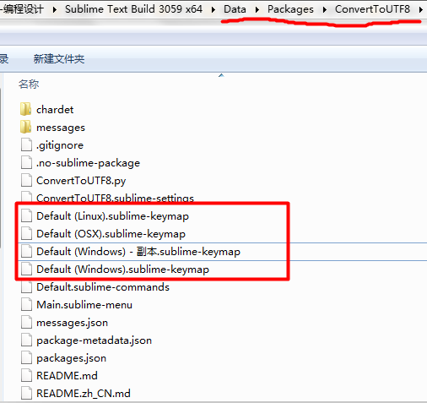Screen dimensions: 427x403
Task: Click the chardet folder name
Action: pyautogui.click(x=55, y=110)
